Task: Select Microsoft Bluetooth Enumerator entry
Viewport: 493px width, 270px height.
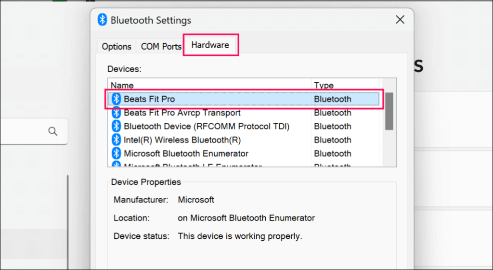Action: [x=186, y=154]
